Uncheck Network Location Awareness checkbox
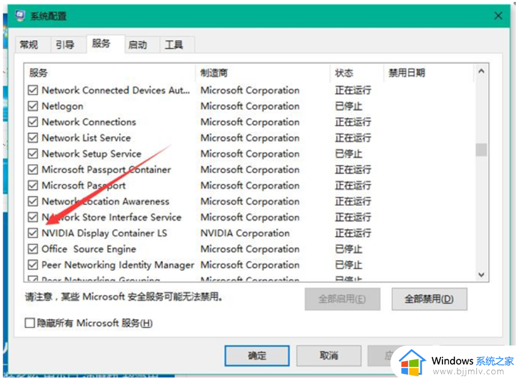 (x=33, y=201)
